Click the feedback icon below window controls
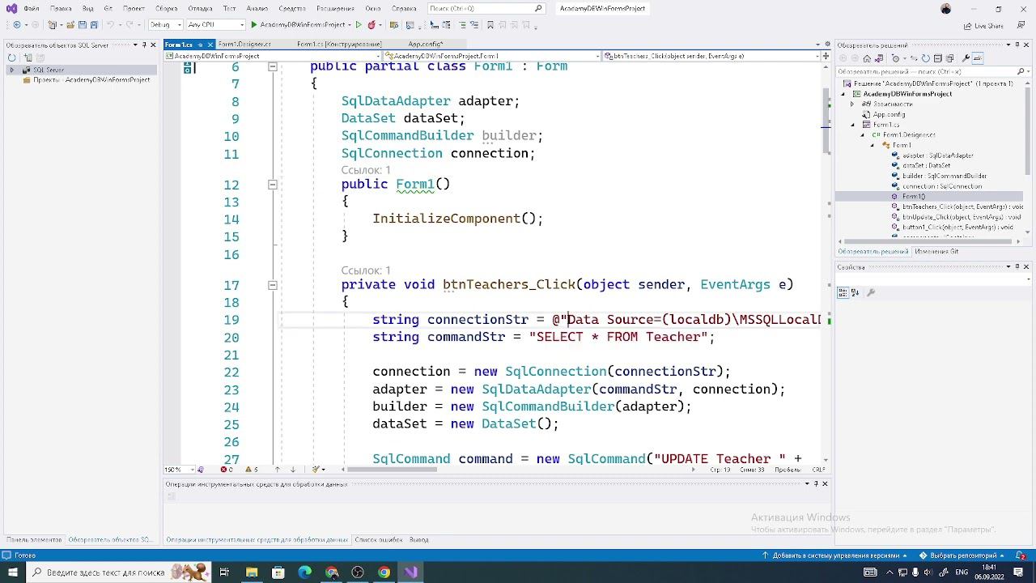This screenshot has height=583, width=1036. (1021, 25)
